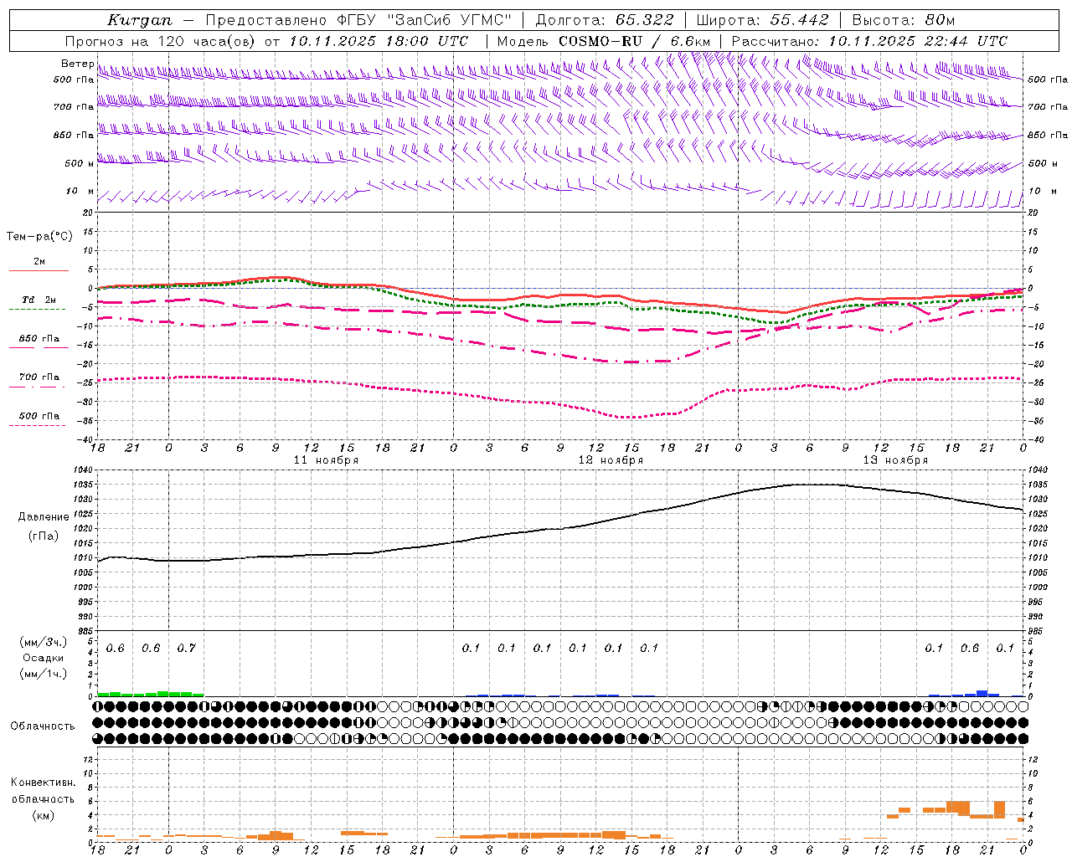Click the '(мм/3ч.)' precipitation unit label

tap(44, 642)
